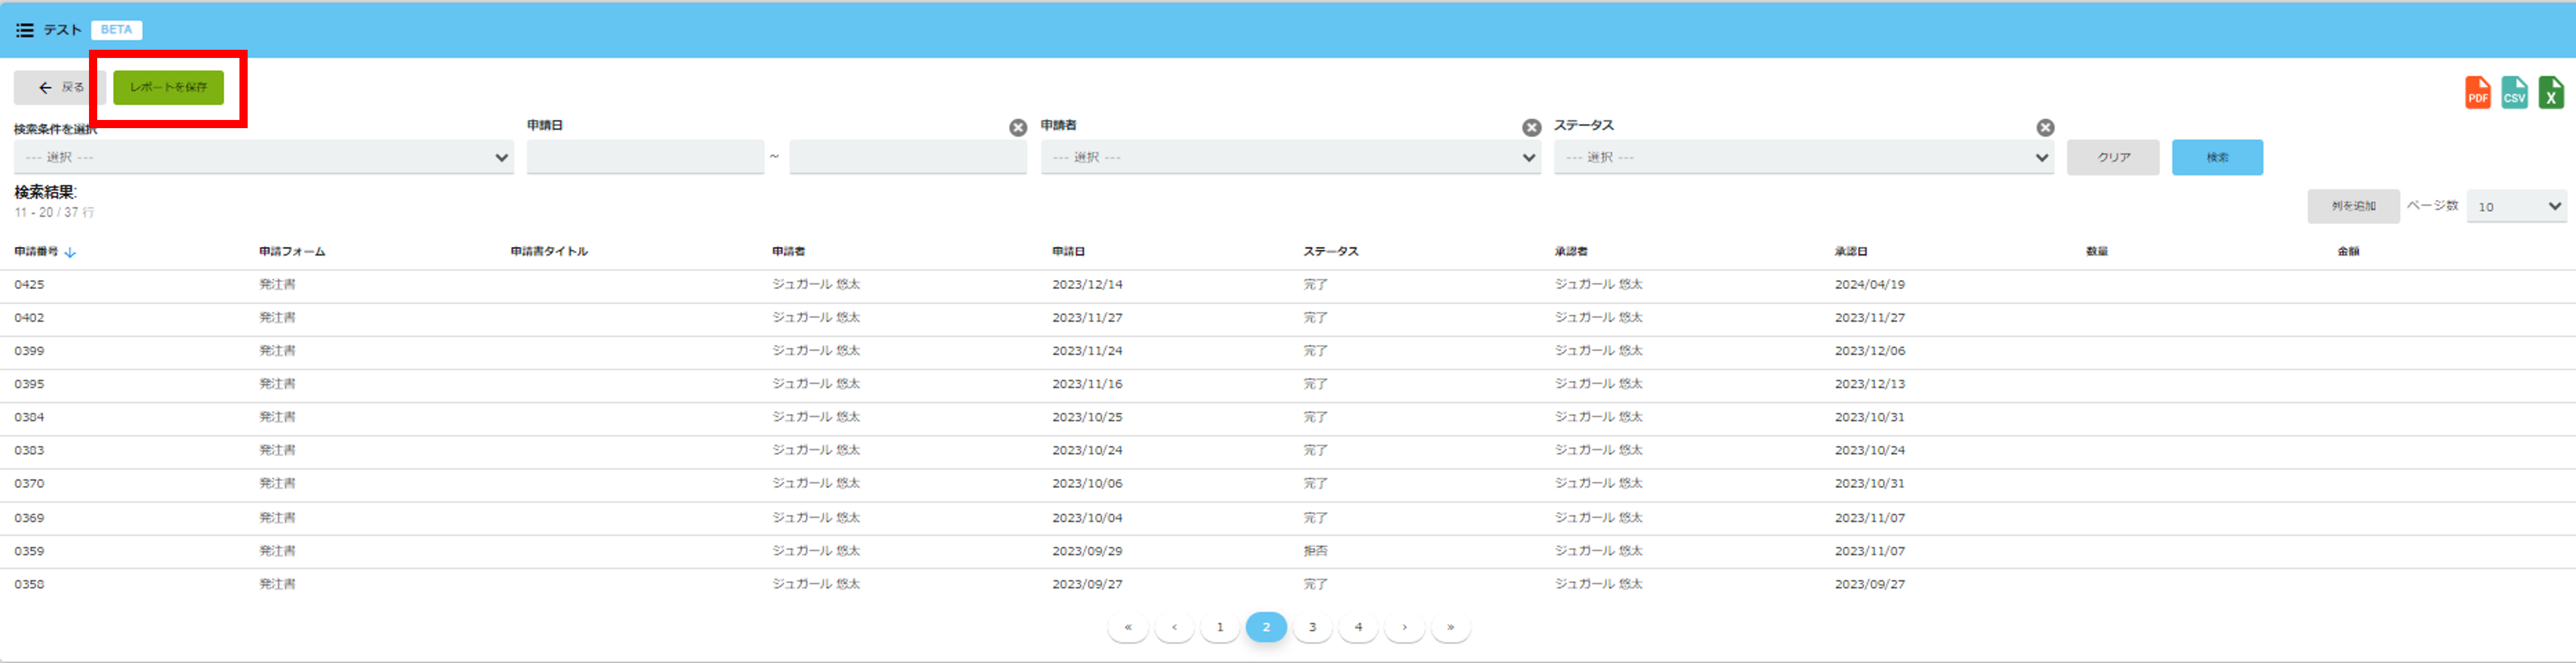Image resolution: width=2576 pixels, height=663 pixels.
Task: Jump to first page with « button
Action: tap(1128, 627)
